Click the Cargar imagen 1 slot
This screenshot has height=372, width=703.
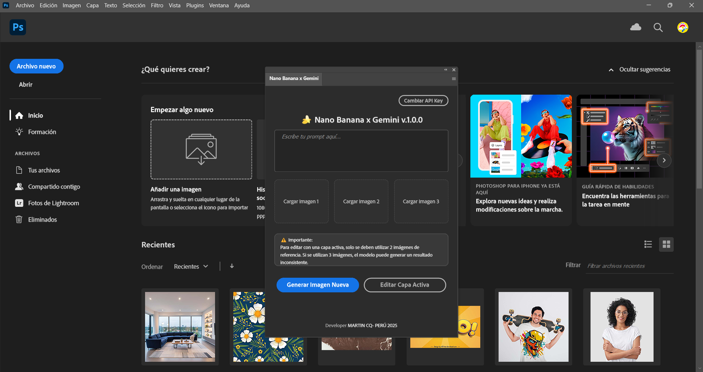point(301,201)
